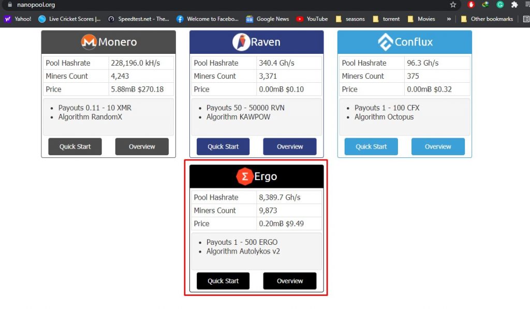The height and width of the screenshot is (309, 530).
Task: Click 'Payouts 1 - 500 ERGO' text
Action: point(242,242)
